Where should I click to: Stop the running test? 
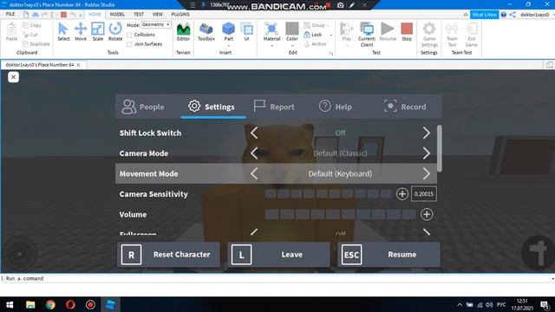407,32
